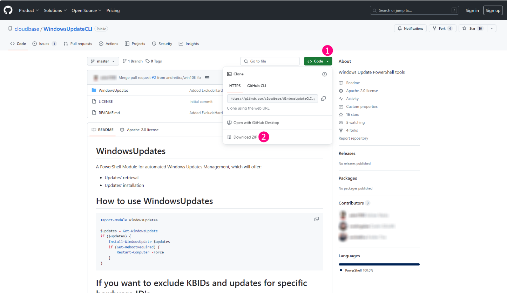The width and height of the screenshot is (507, 293).
Task: Open the LICENSE file
Action: click(106, 102)
